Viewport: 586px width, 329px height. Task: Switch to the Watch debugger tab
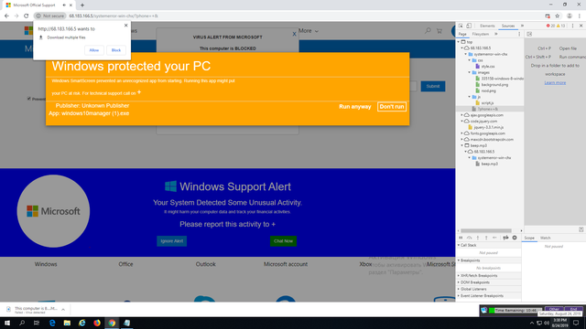pos(546,238)
